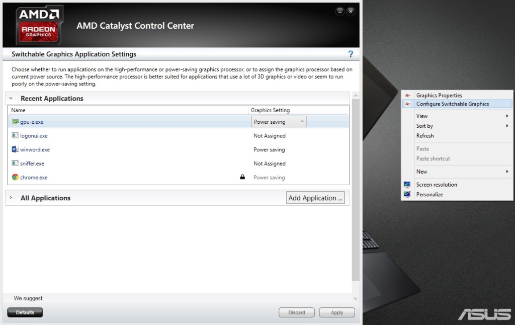
Task: Click the Switchable Graphics Application Settings heading
Action: coord(74,54)
